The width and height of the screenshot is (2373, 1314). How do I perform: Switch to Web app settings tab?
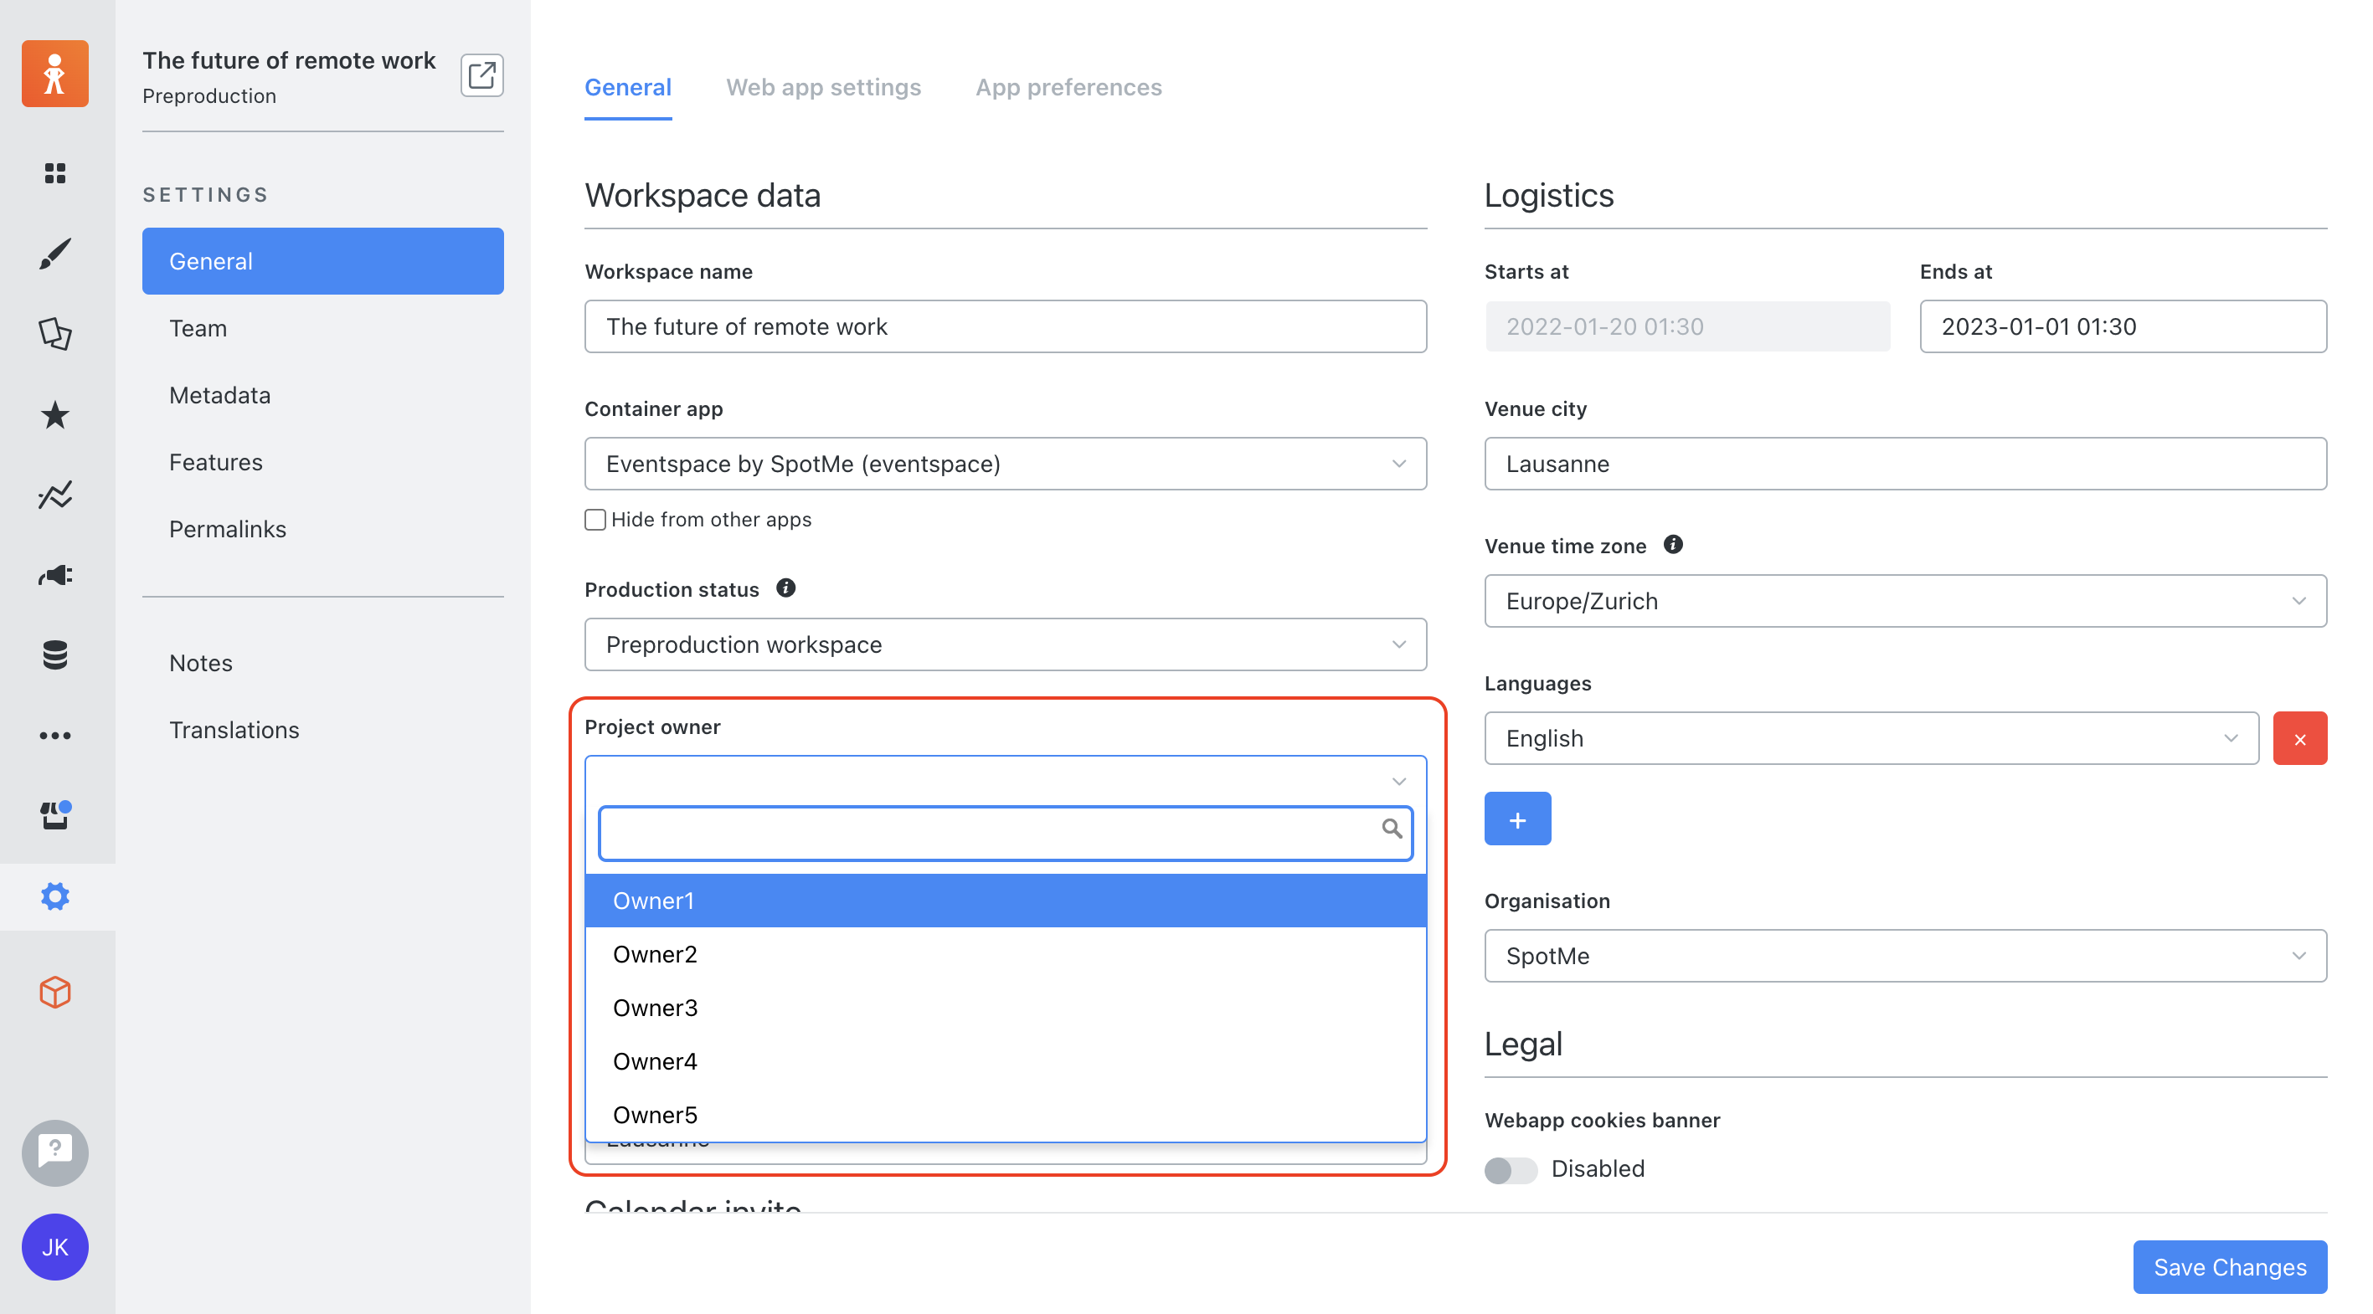pos(824,88)
